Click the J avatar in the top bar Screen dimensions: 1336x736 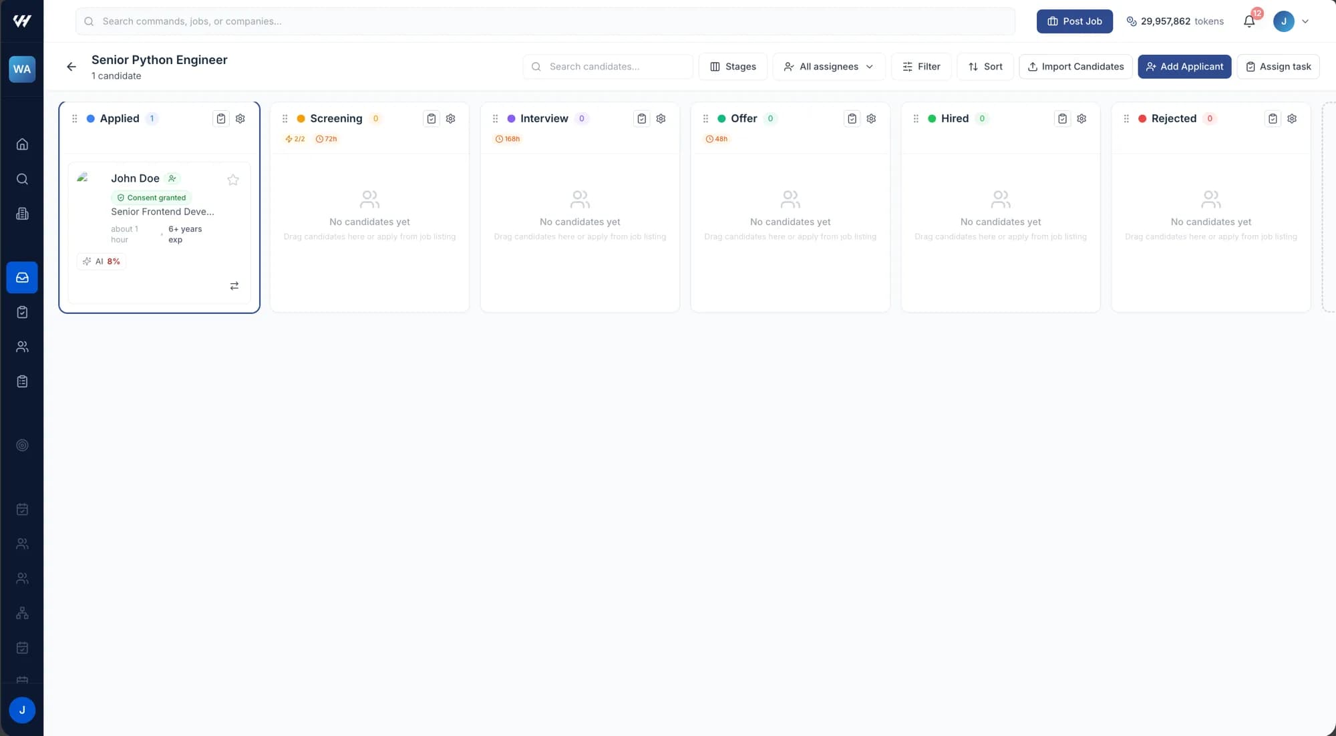[1284, 21]
